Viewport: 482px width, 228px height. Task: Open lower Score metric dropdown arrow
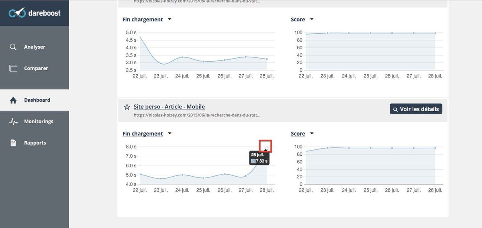click(x=312, y=134)
